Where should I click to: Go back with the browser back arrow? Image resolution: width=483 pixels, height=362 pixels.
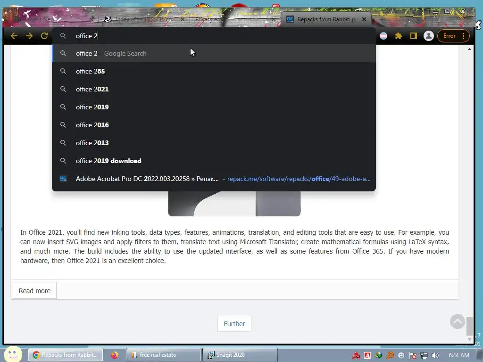[x=14, y=36]
